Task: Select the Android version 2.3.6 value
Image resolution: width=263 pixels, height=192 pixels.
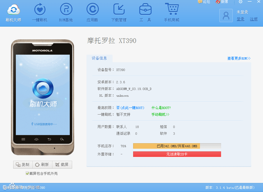Action: tap(121, 82)
